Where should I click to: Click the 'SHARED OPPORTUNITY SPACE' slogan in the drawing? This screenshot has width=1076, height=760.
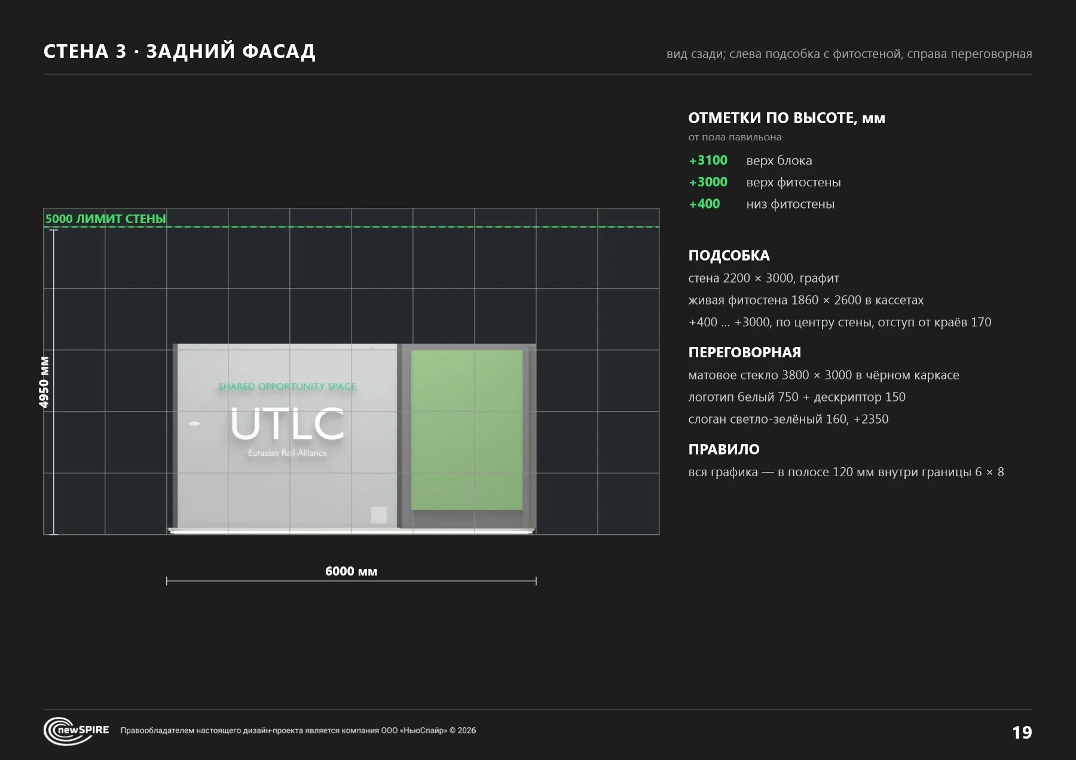pyautogui.click(x=287, y=387)
